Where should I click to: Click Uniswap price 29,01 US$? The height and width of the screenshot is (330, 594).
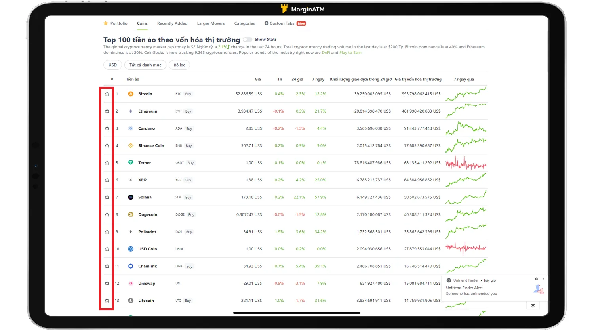(253, 284)
